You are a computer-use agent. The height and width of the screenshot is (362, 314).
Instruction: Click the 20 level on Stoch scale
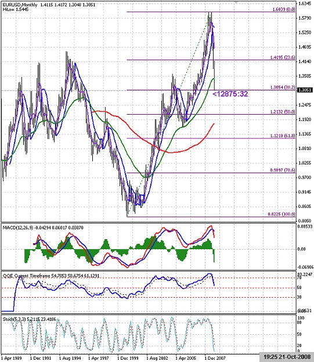pos(299,345)
